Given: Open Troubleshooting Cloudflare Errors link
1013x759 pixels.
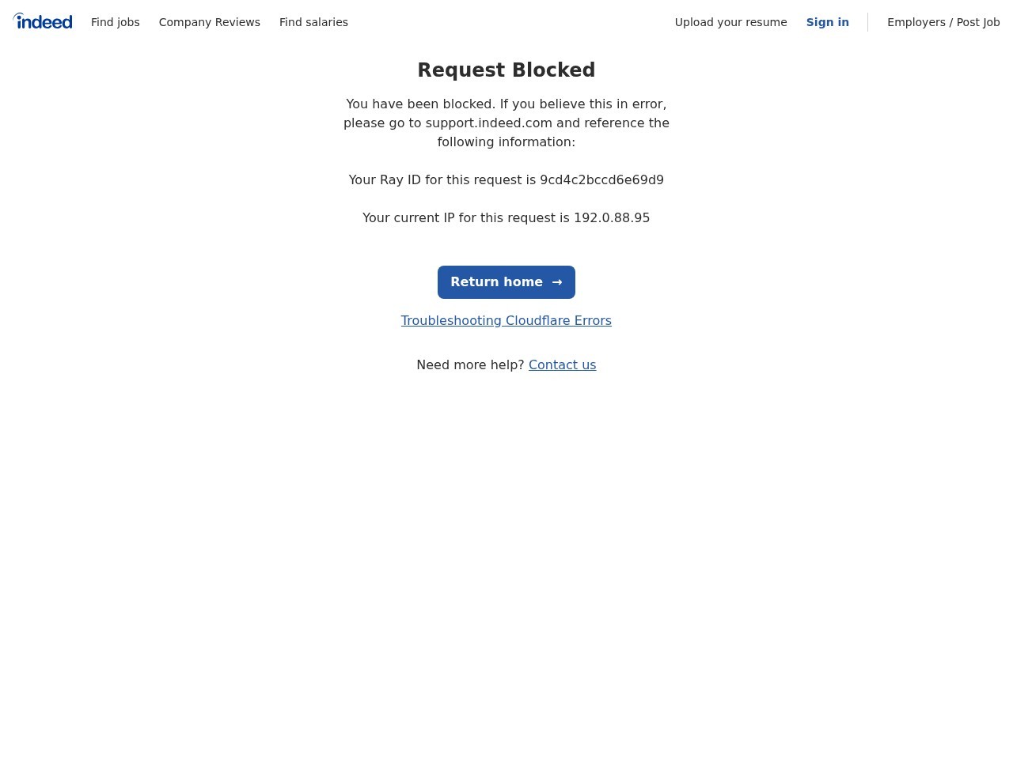Looking at the screenshot, I should (506, 320).
